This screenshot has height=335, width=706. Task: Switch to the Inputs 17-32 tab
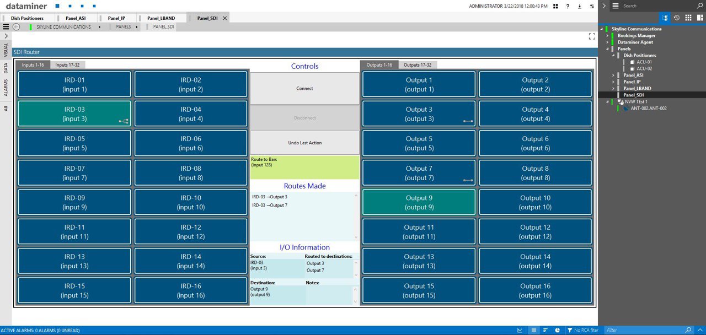coord(68,65)
